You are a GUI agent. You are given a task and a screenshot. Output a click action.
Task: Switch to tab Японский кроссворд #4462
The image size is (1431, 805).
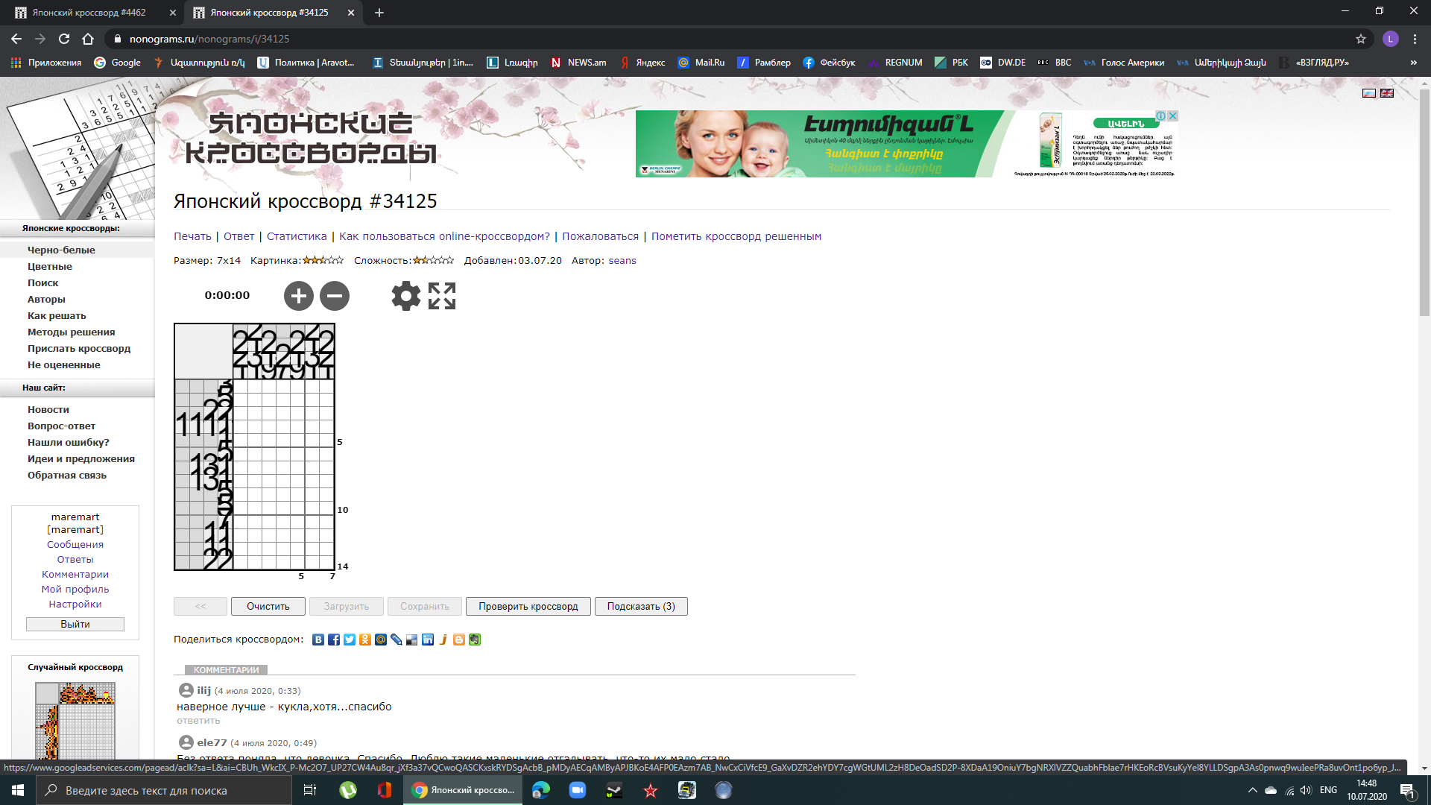(x=89, y=13)
